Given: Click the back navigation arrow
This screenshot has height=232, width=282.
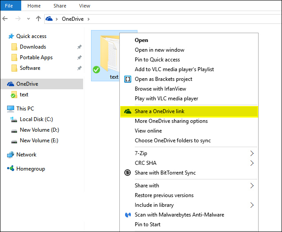Looking at the screenshot, I should [x=5, y=19].
